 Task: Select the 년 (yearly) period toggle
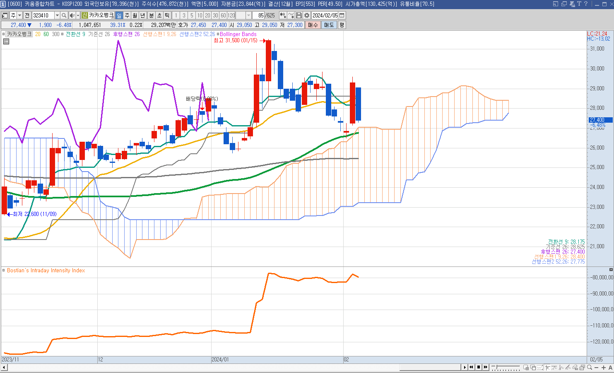(143, 15)
